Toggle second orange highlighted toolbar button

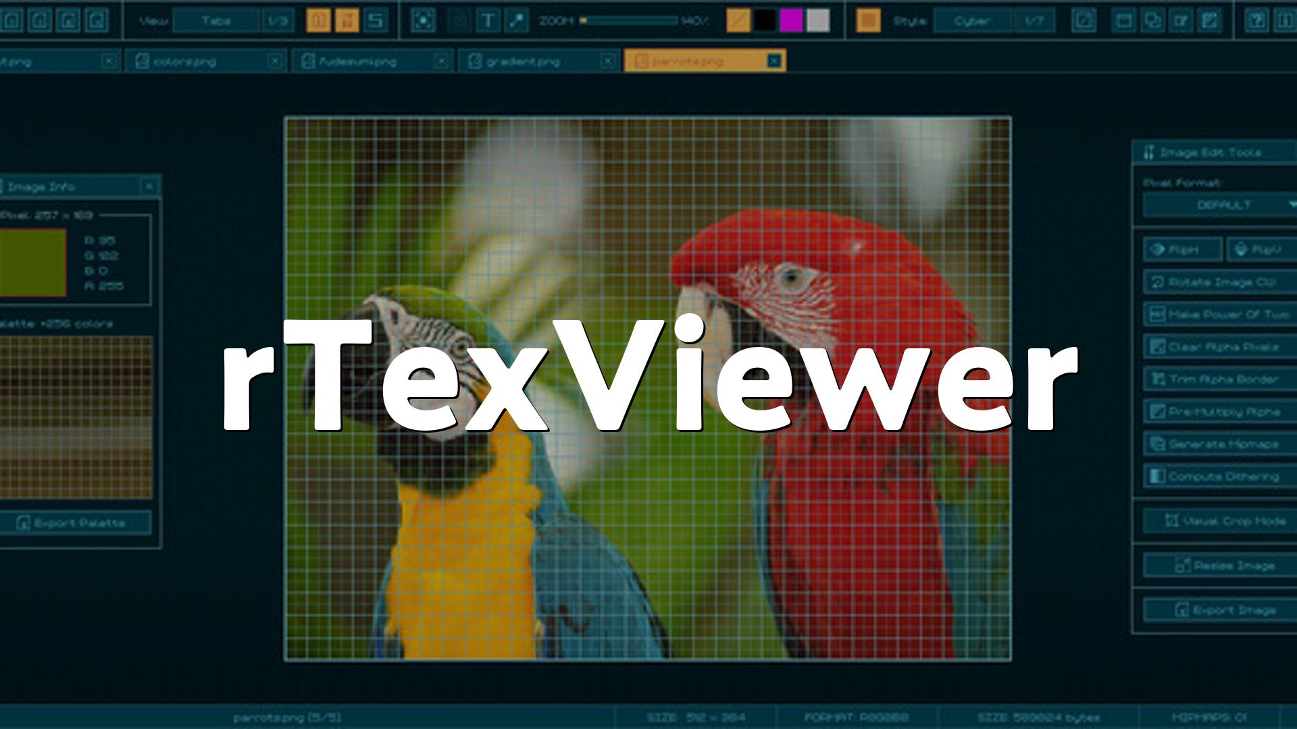[347, 21]
